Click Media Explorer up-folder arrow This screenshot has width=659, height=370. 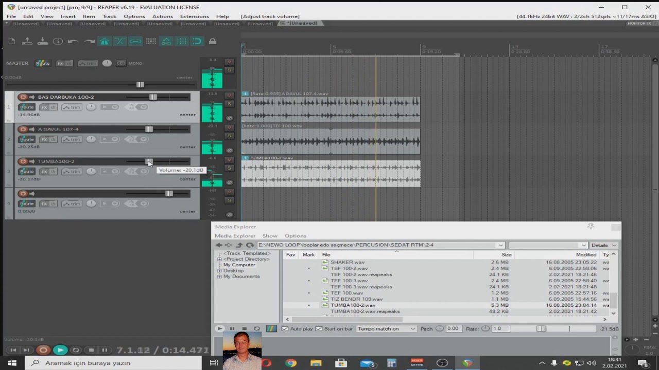coord(238,245)
